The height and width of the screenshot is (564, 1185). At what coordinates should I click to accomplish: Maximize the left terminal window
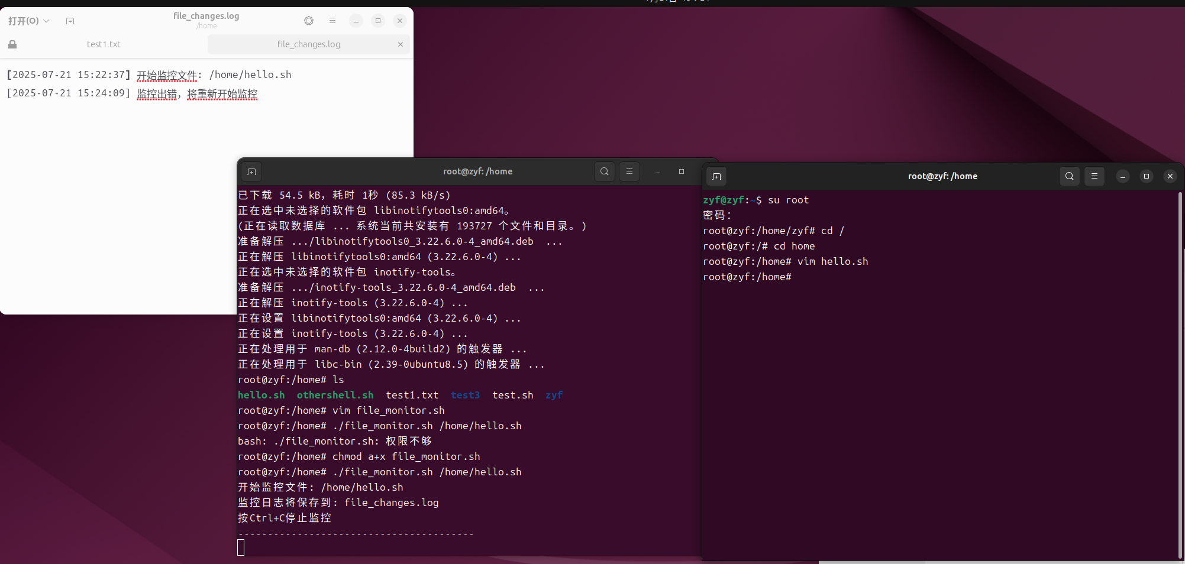pyautogui.click(x=682, y=171)
